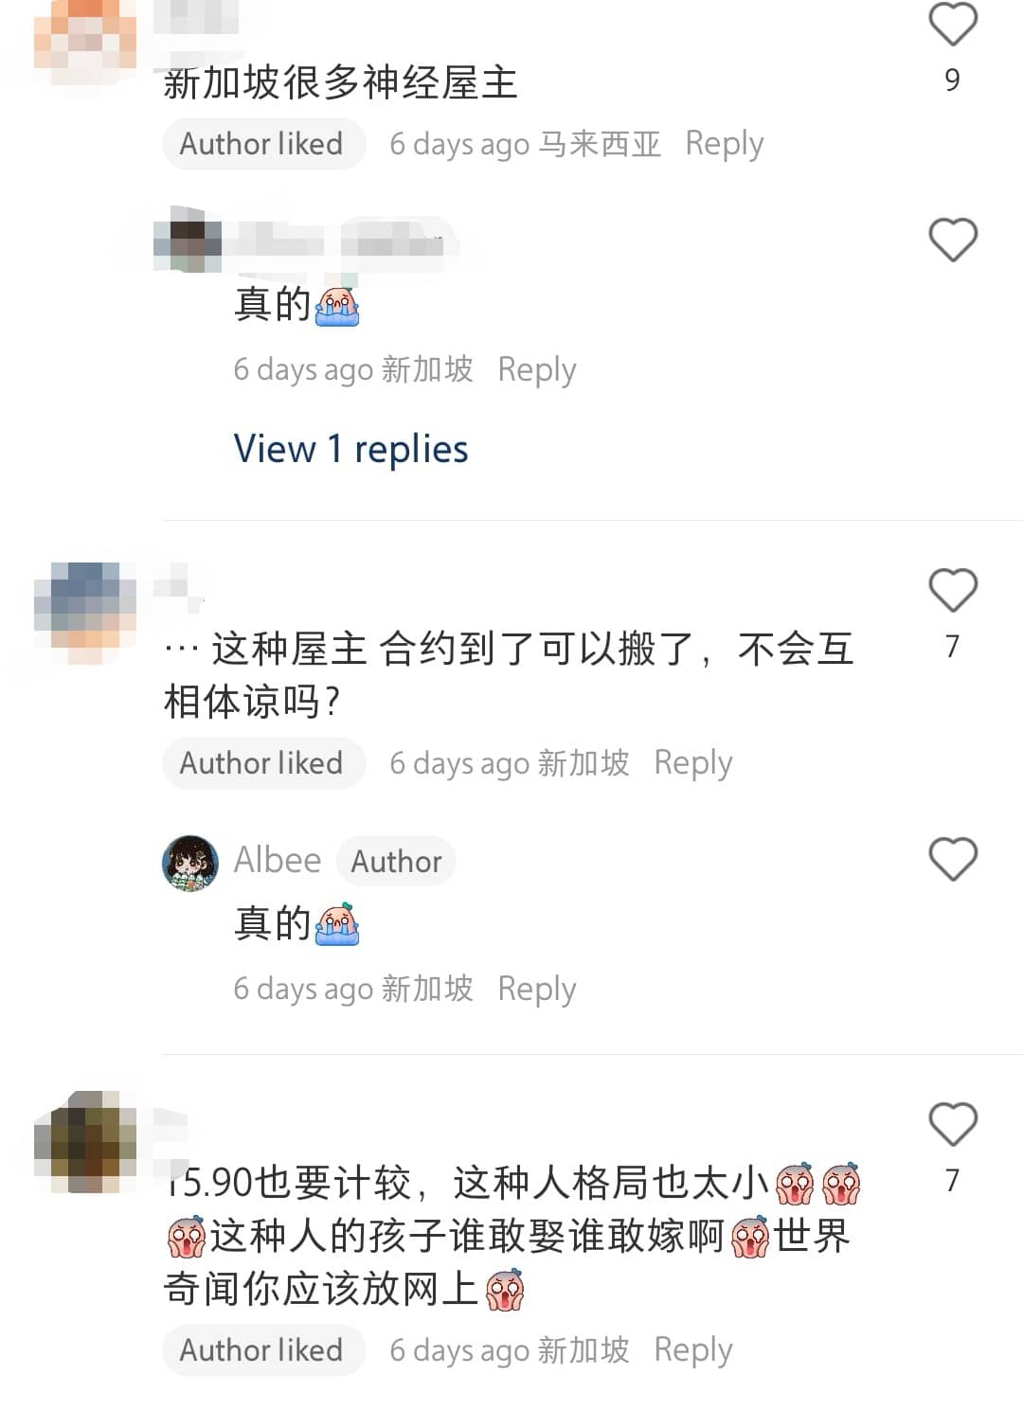Like the 这种屋主 合约到了 comment
1023x1410 pixels.
953,590
